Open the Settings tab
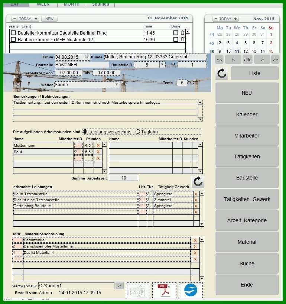This screenshot has height=304, width=286. [100, 5]
